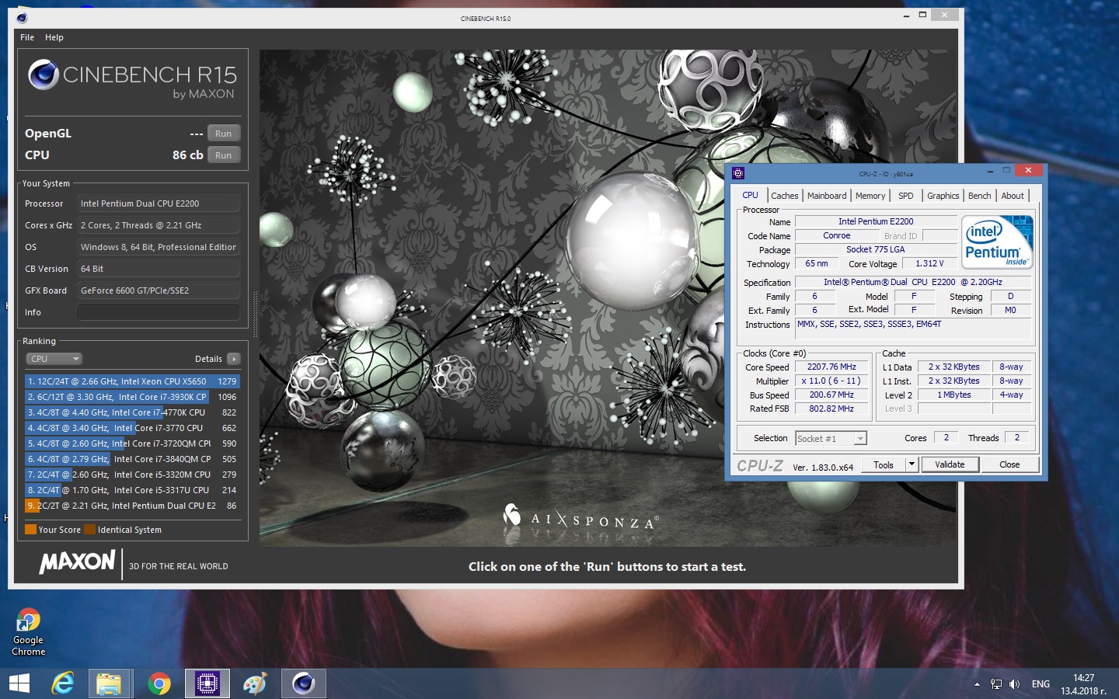Select ranking row Intel Xeon CPU X5650
1119x699 pixels.
pos(132,381)
